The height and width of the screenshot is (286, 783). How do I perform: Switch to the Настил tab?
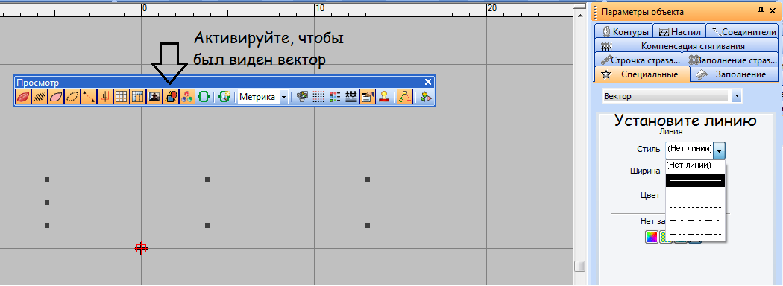point(680,31)
